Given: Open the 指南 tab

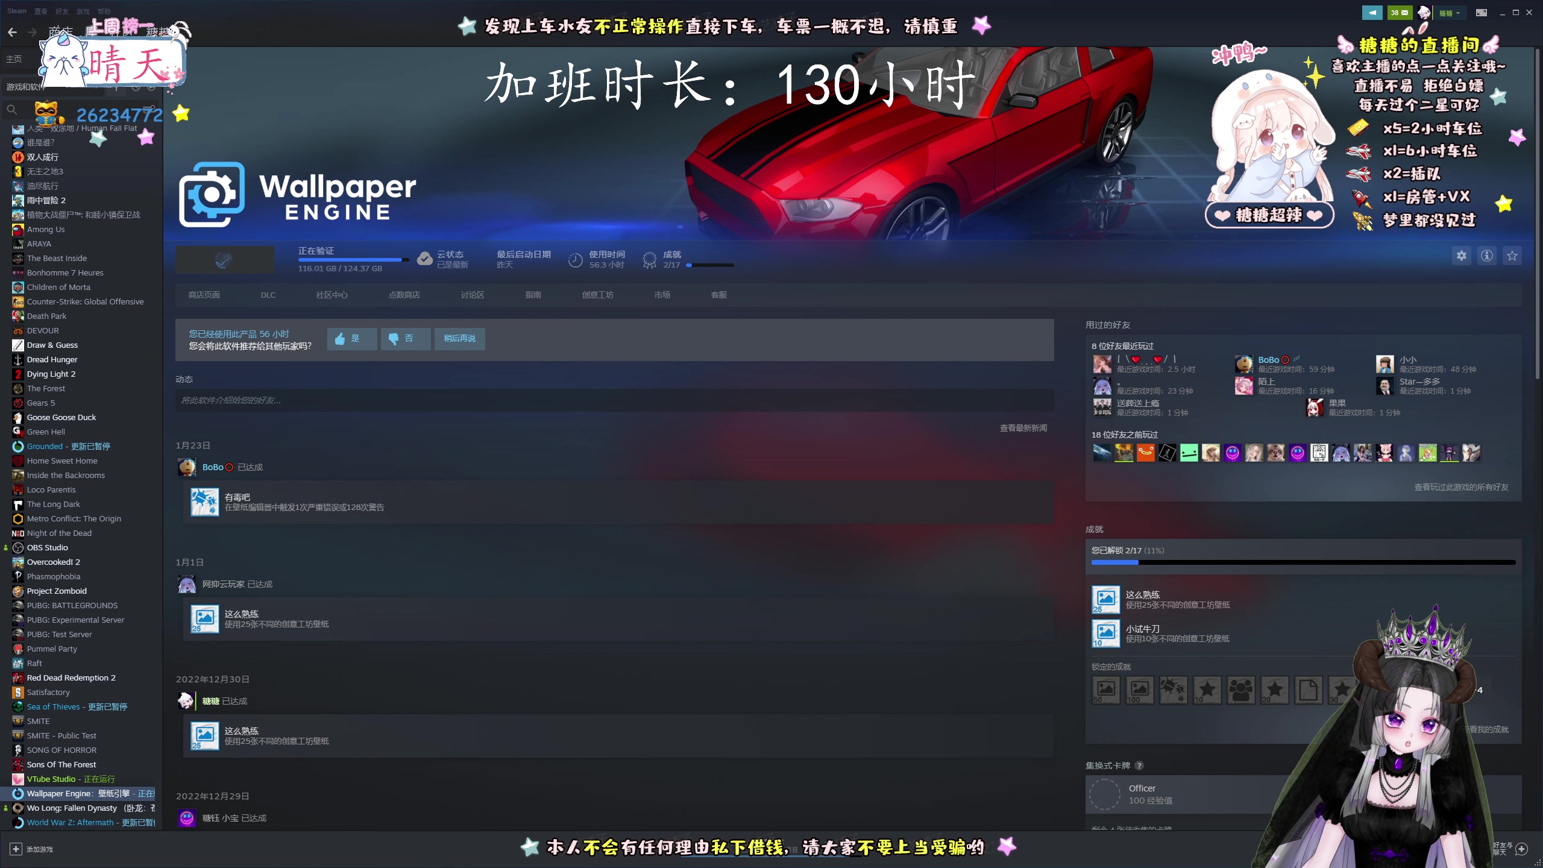Looking at the screenshot, I should pyautogui.click(x=533, y=295).
